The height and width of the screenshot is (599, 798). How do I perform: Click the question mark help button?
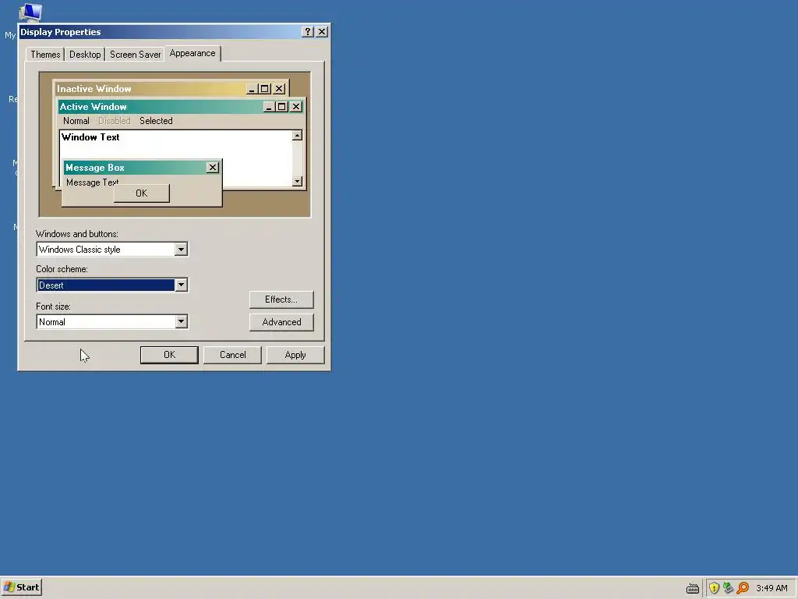point(307,31)
